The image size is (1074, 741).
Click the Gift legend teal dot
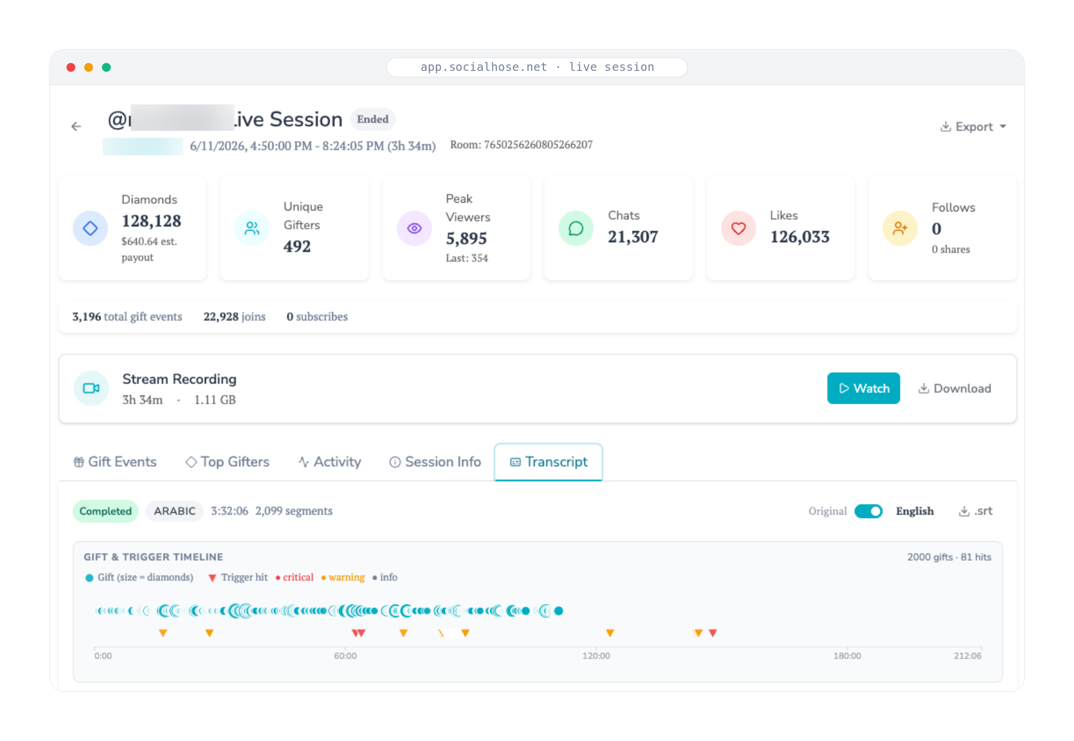point(89,578)
